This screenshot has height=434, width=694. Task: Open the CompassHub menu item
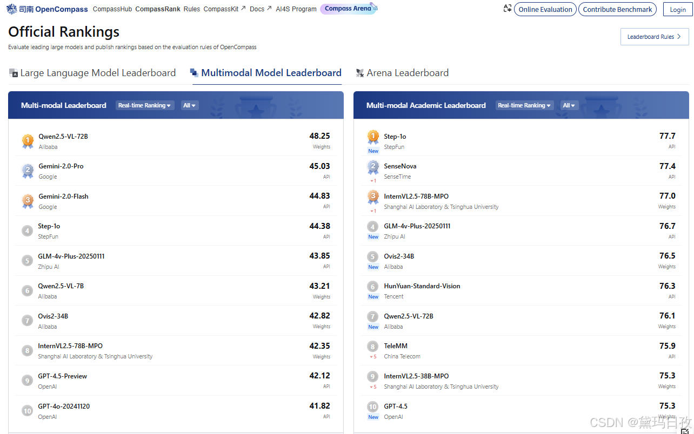click(x=112, y=9)
